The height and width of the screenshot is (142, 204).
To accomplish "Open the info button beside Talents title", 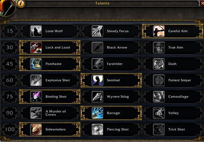I will click(x=21, y=4).
